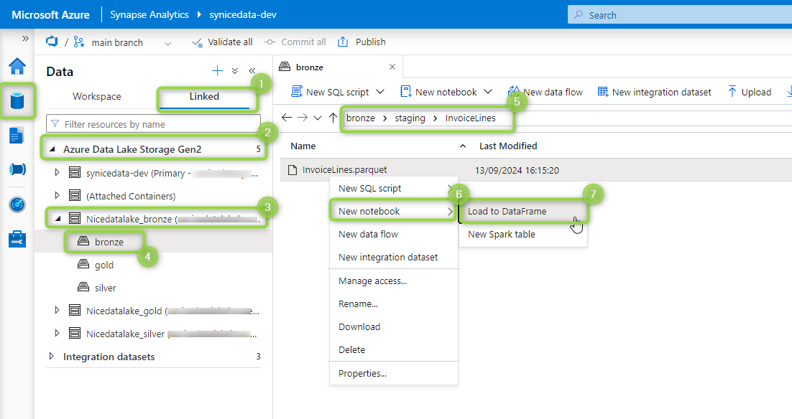Choose Manage access... in context menu
Image resolution: width=792 pixels, height=419 pixels.
coord(393,281)
